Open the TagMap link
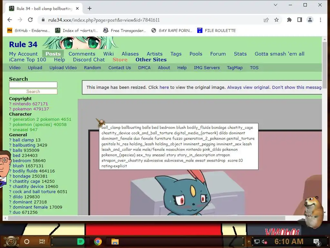 [x=235, y=68]
